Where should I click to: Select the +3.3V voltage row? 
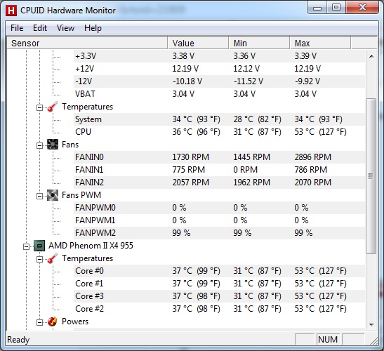pyautogui.click(x=219, y=56)
